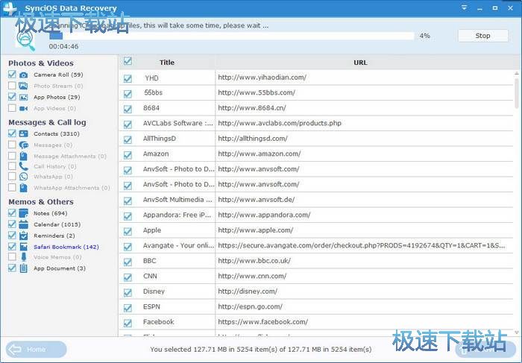Viewport: 522px width, 363px height.
Task: Open App Document (3) category
Action: 60,268
